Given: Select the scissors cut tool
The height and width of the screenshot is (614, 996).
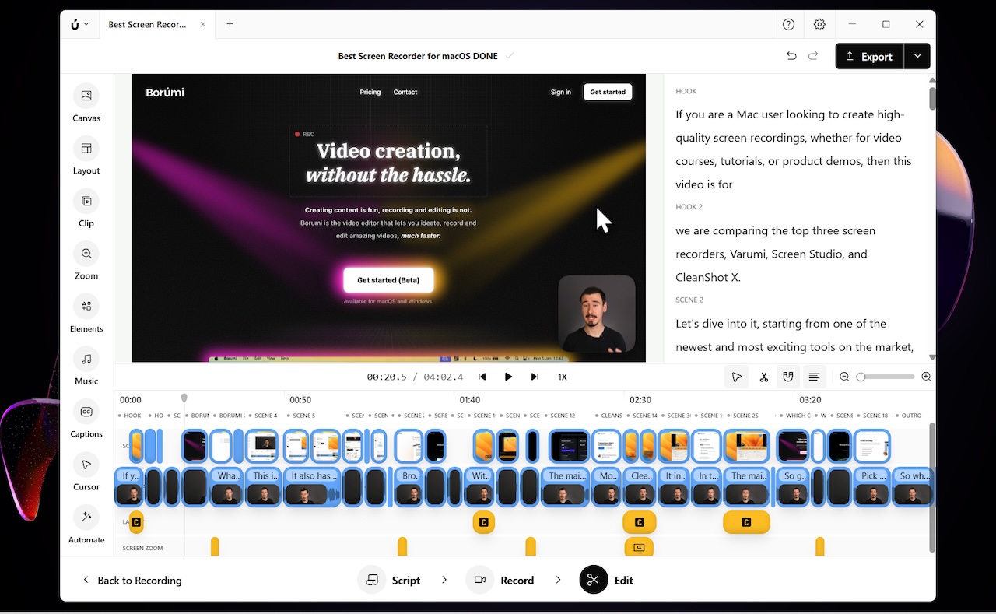Looking at the screenshot, I should tap(764, 377).
